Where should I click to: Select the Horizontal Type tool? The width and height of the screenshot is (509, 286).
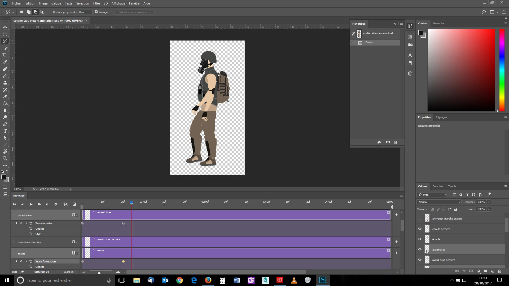5,131
